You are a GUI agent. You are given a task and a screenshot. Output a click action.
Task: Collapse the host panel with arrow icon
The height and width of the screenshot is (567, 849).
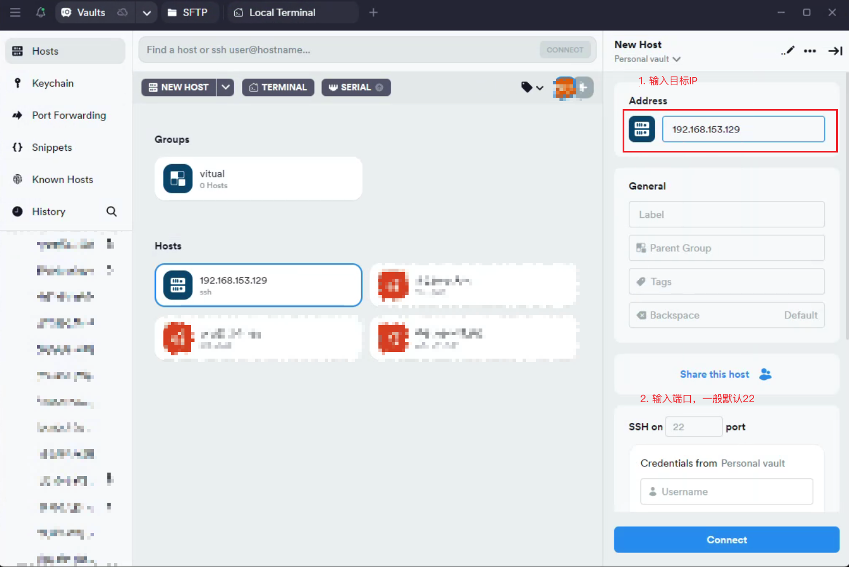(835, 51)
